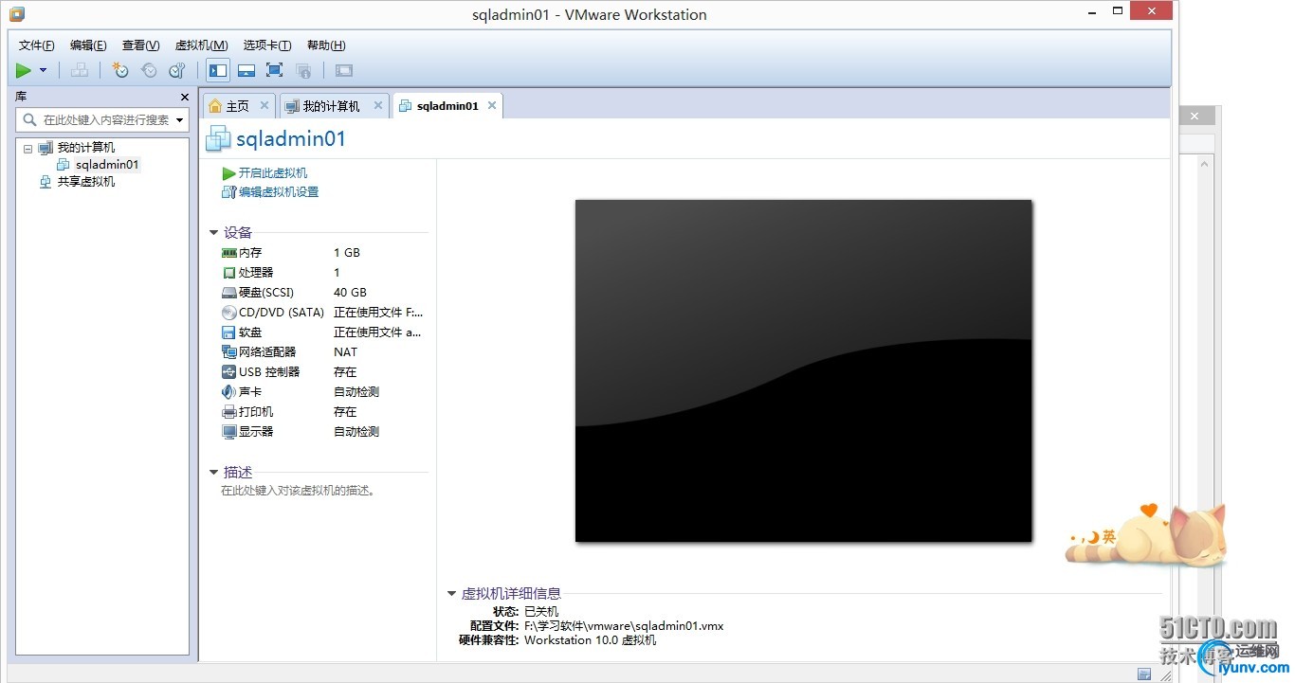
Task: Click the 英 input method indicator
Action: point(1108,537)
